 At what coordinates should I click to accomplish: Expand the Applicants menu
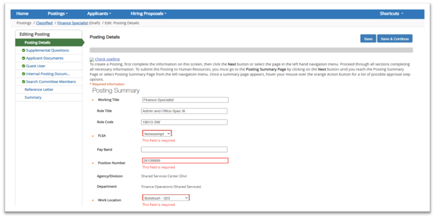99,14
